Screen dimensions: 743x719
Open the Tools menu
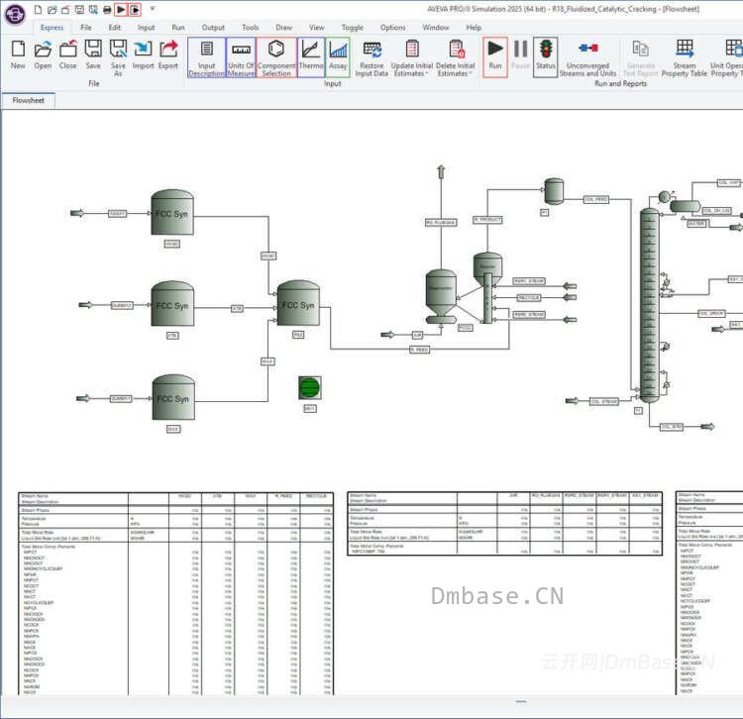pos(251,28)
